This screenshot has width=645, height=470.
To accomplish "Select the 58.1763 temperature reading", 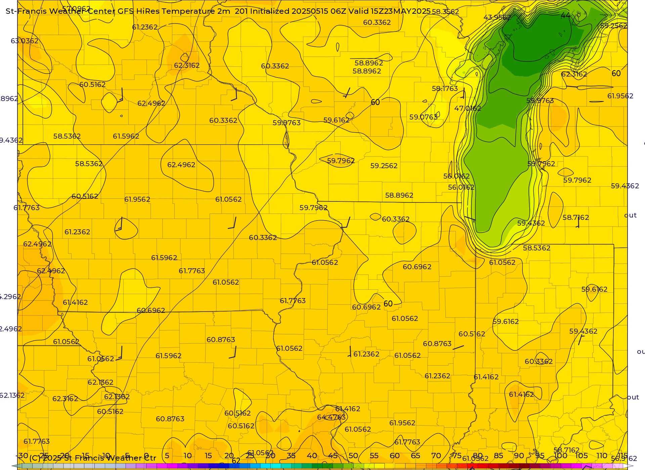I will click(x=445, y=89).
